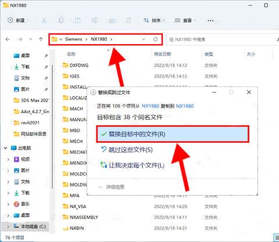Sort by the Size (大小) column
279x242 pixels.
[x=251, y=54]
